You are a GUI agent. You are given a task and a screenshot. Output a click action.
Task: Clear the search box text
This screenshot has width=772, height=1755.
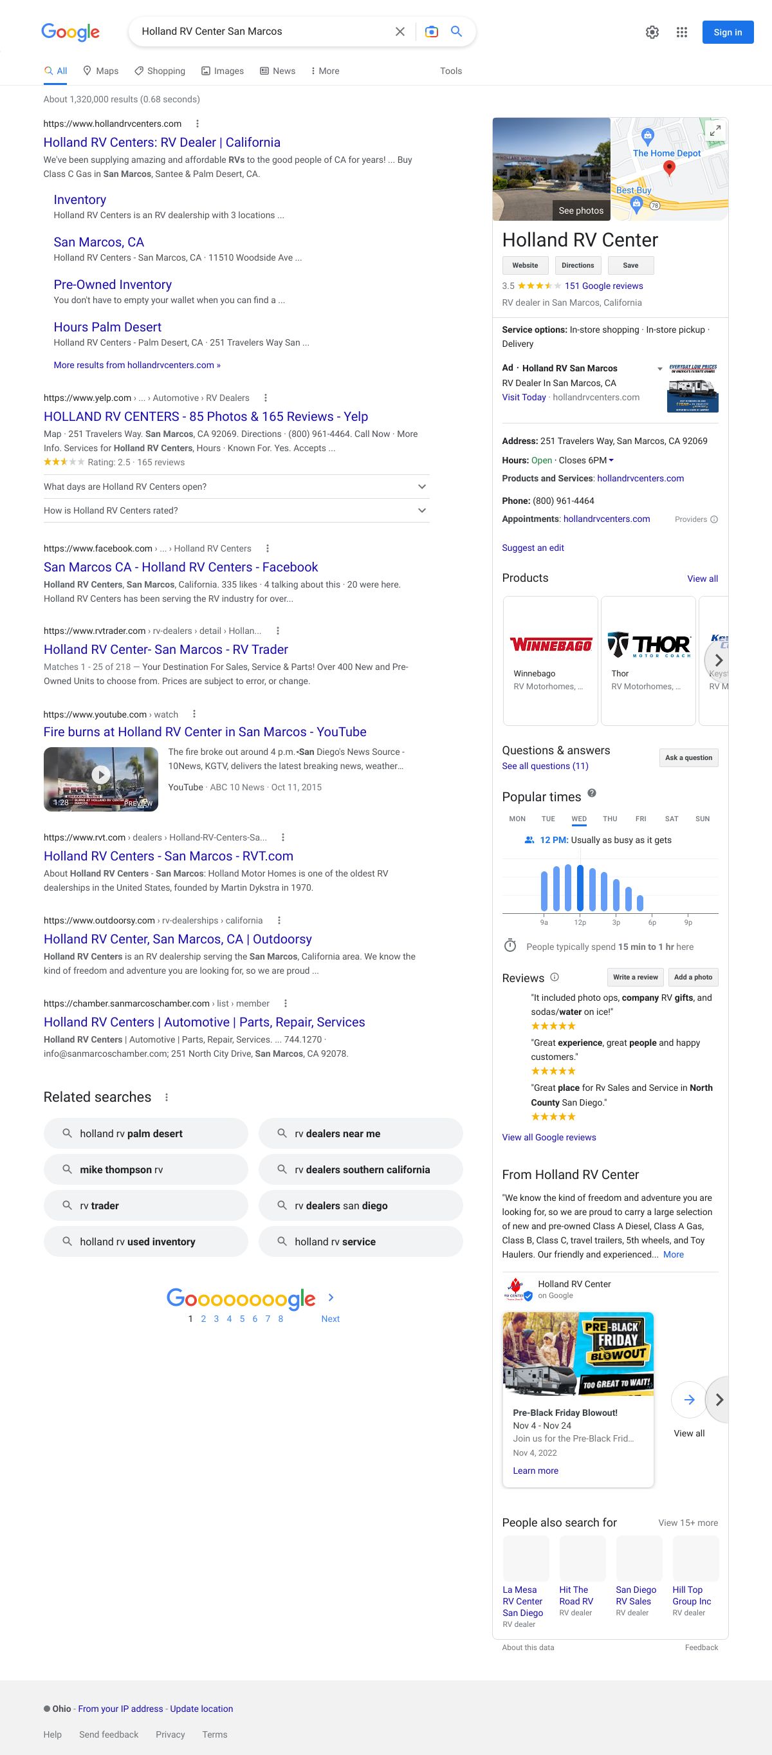point(400,32)
